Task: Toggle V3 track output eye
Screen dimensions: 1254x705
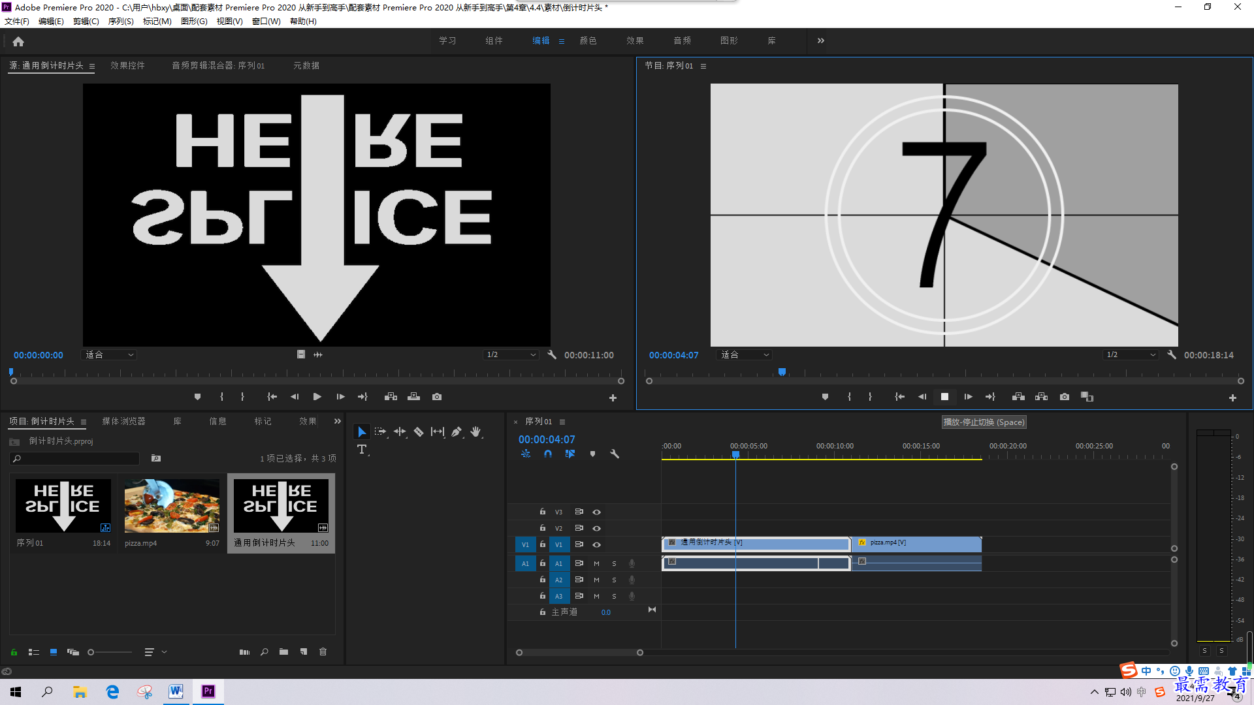Action: (596, 512)
